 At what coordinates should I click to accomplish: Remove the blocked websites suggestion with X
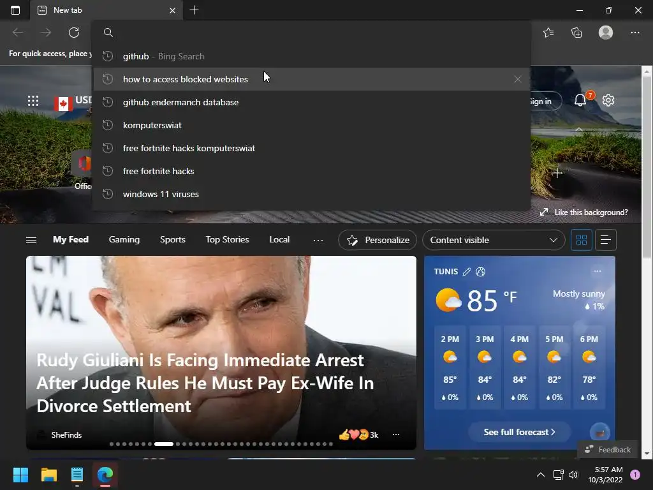click(x=517, y=79)
